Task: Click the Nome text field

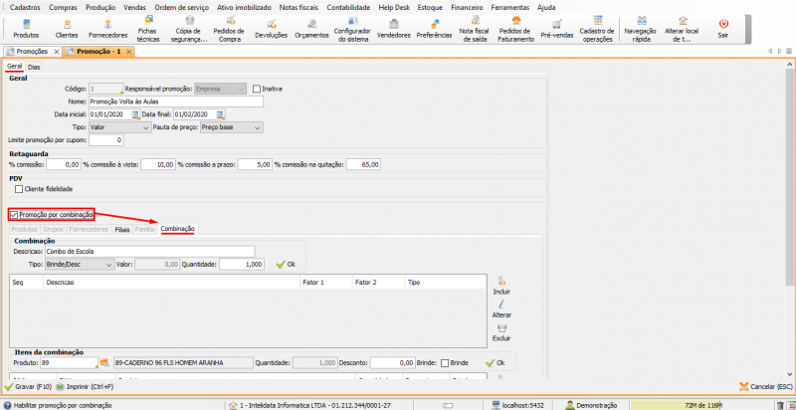Action: point(175,102)
